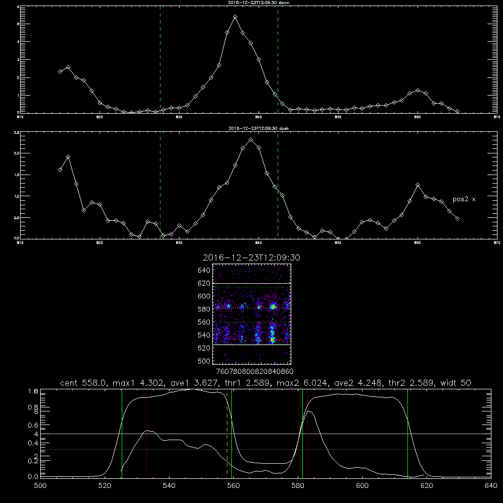The width and height of the screenshot is (503, 503).
Task: Click right green dashed line in dusk plot
Action: coord(278,185)
